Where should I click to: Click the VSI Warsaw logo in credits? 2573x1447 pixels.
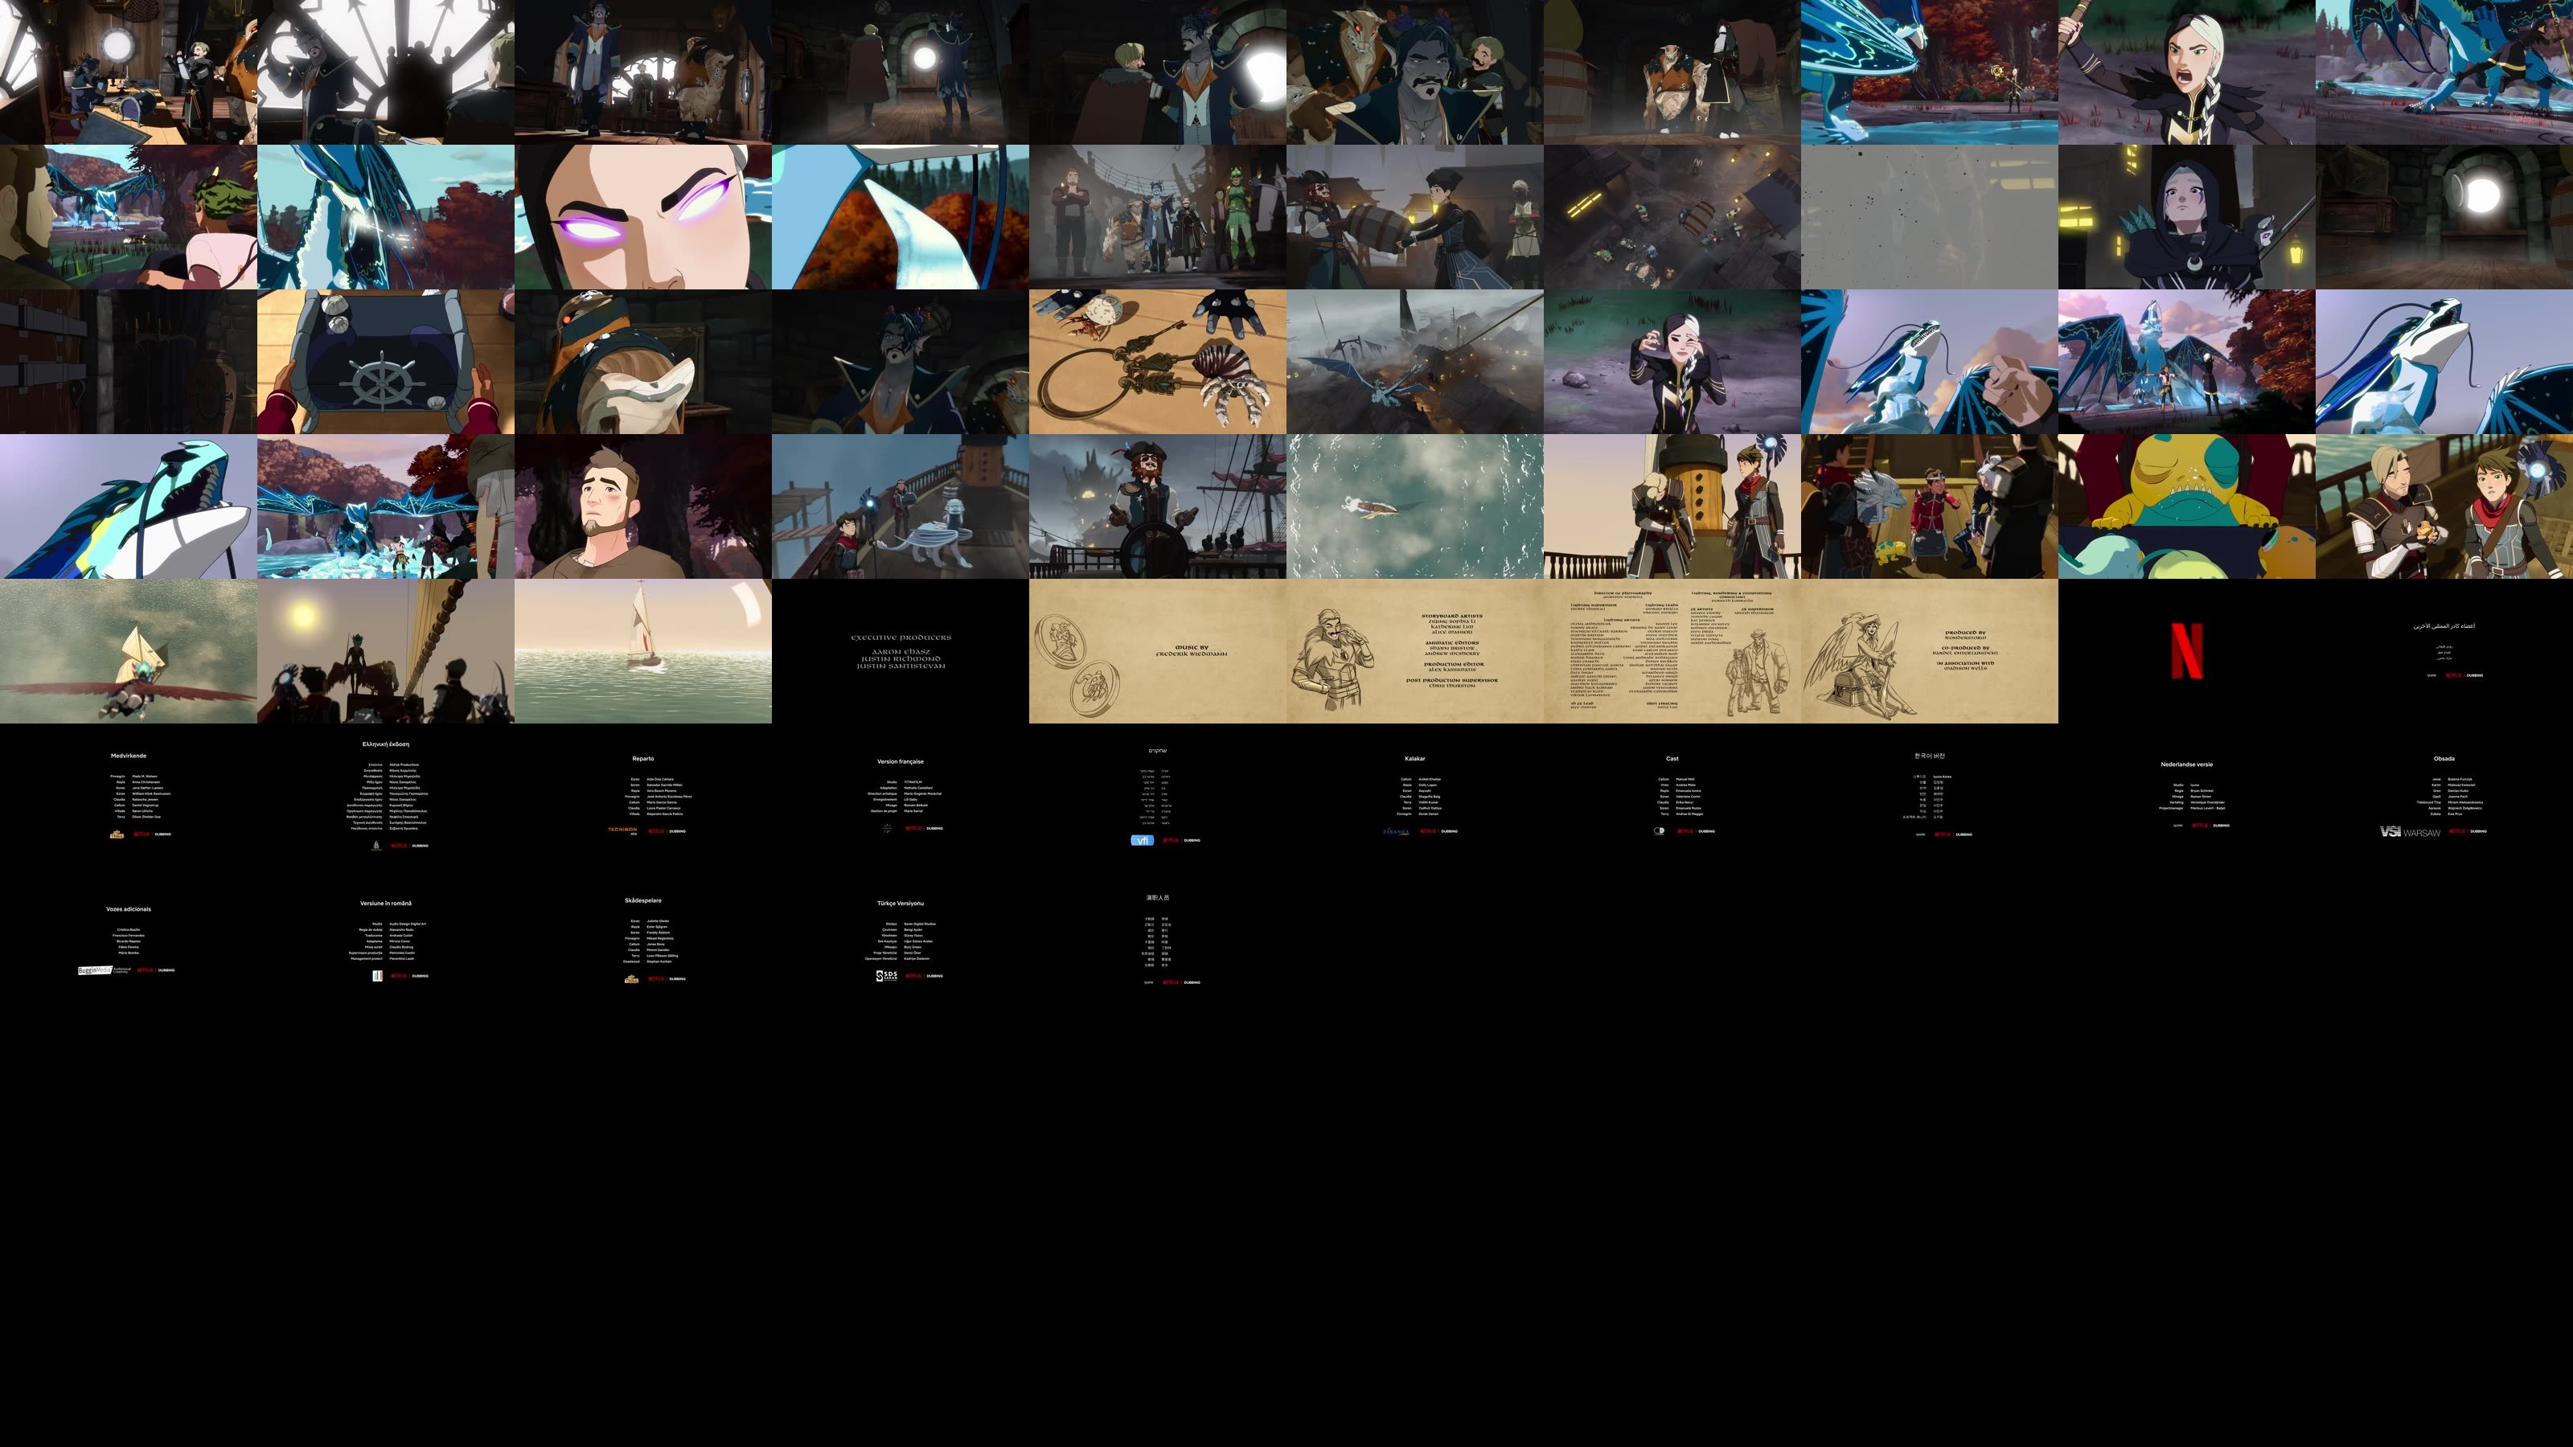[x=2409, y=832]
